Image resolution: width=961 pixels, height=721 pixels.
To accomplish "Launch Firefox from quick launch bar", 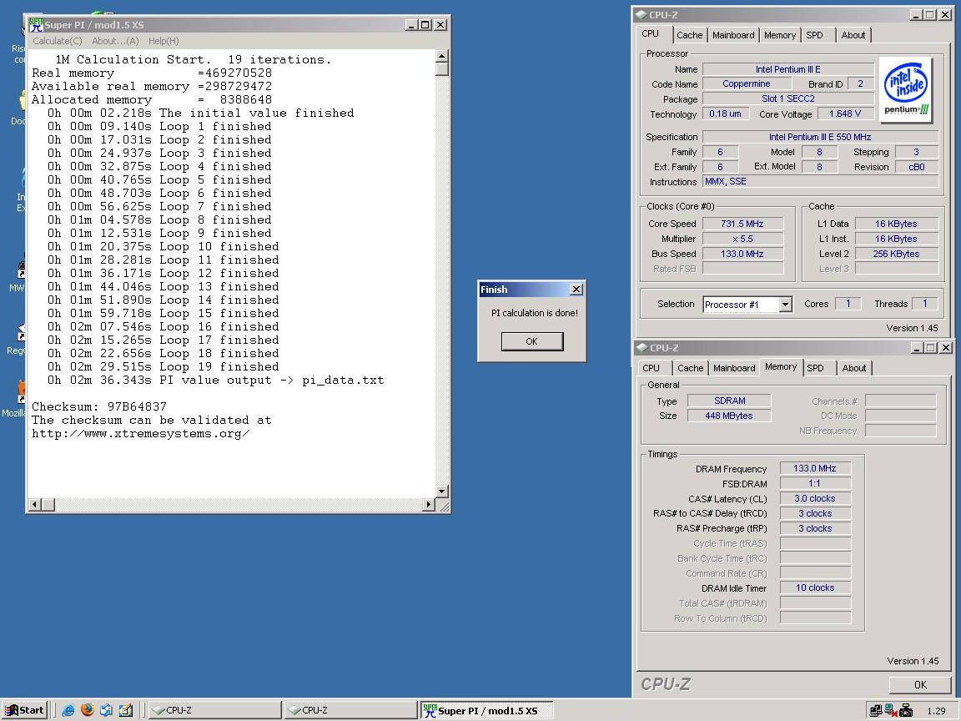I will 87,710.
